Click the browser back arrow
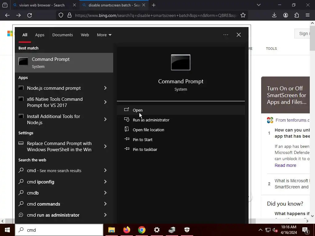Image resolution: width=315 pixels, height=236 pixels. click(x=7, y=15)
